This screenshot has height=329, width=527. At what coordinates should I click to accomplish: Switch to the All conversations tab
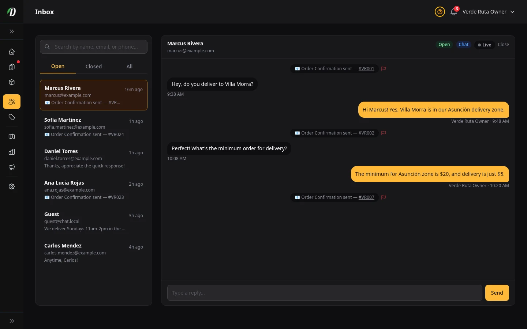coord(129,66)
